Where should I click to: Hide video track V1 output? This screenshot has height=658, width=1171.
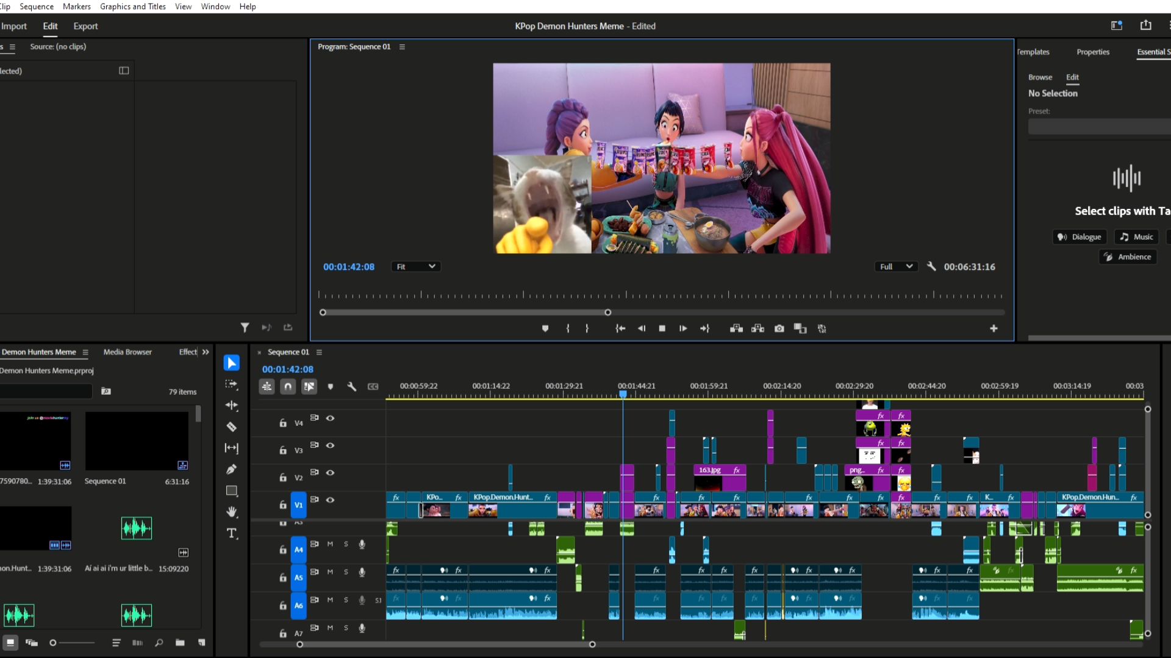click(x=330, y=500)
